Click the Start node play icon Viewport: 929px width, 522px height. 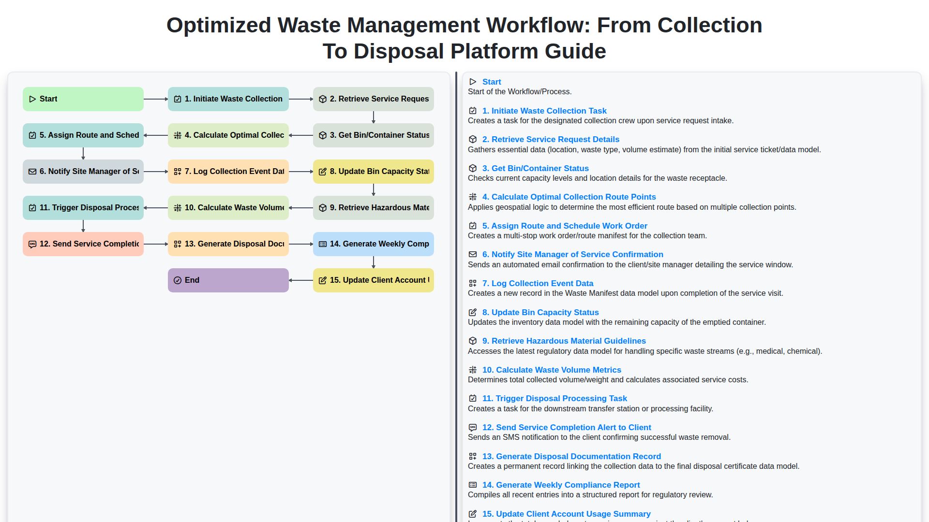(x=33, y=99)
